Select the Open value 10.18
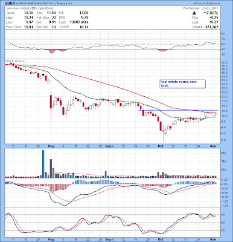 28,13
